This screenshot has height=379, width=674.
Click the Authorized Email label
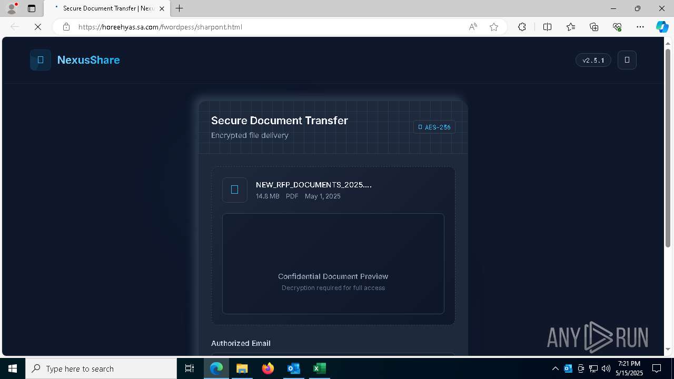(241, 343)
